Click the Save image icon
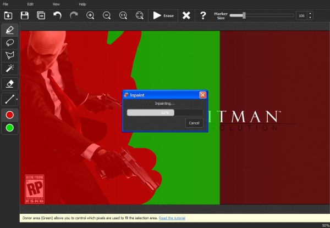Viewport: 330px width, 228px height. (25, 15)
